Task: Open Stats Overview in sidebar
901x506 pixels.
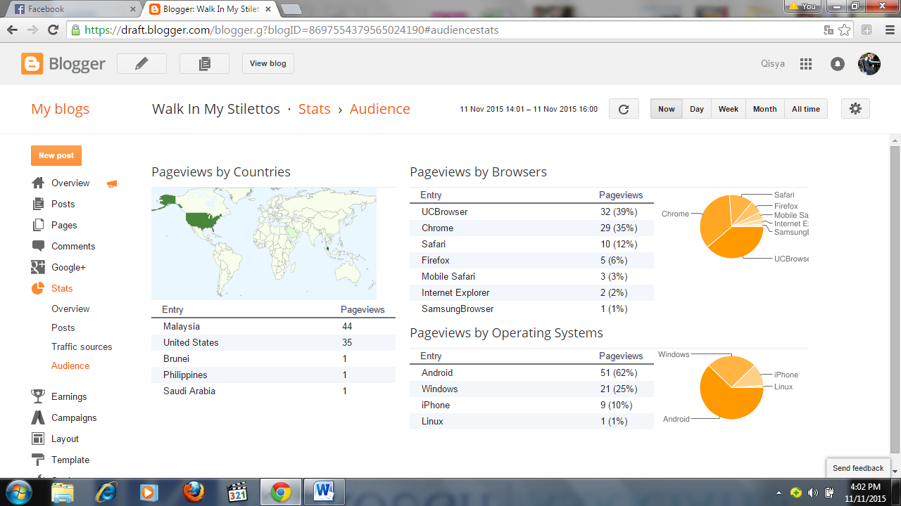Action: (70, 309)
